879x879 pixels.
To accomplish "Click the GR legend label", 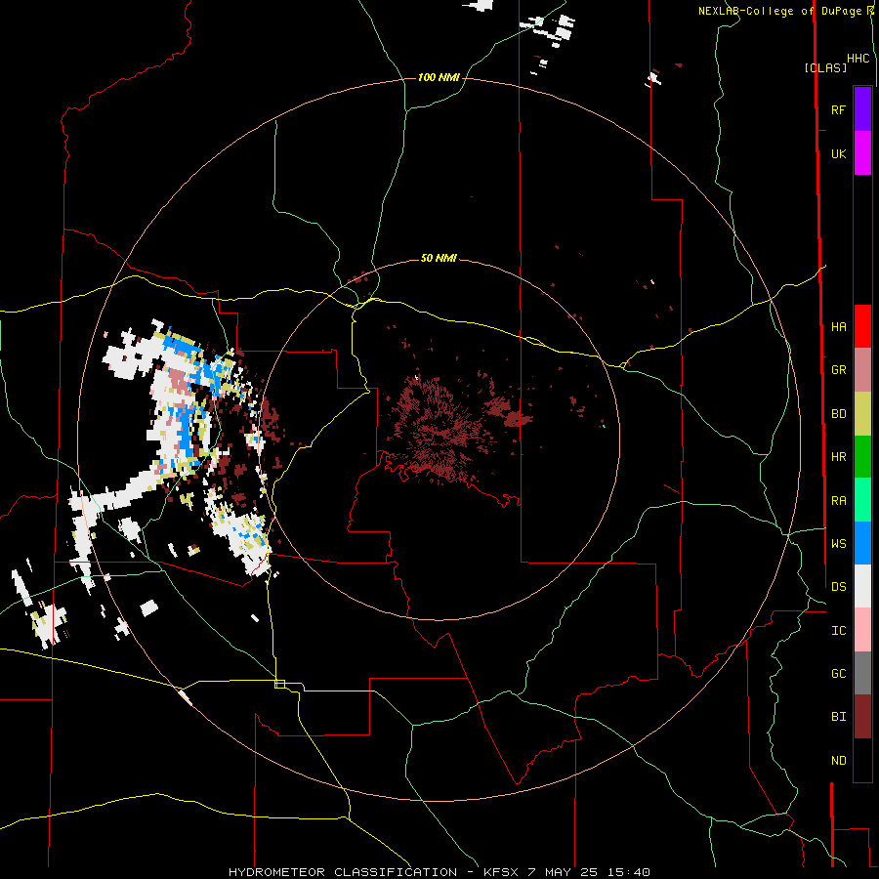I will tap(838, 370).
